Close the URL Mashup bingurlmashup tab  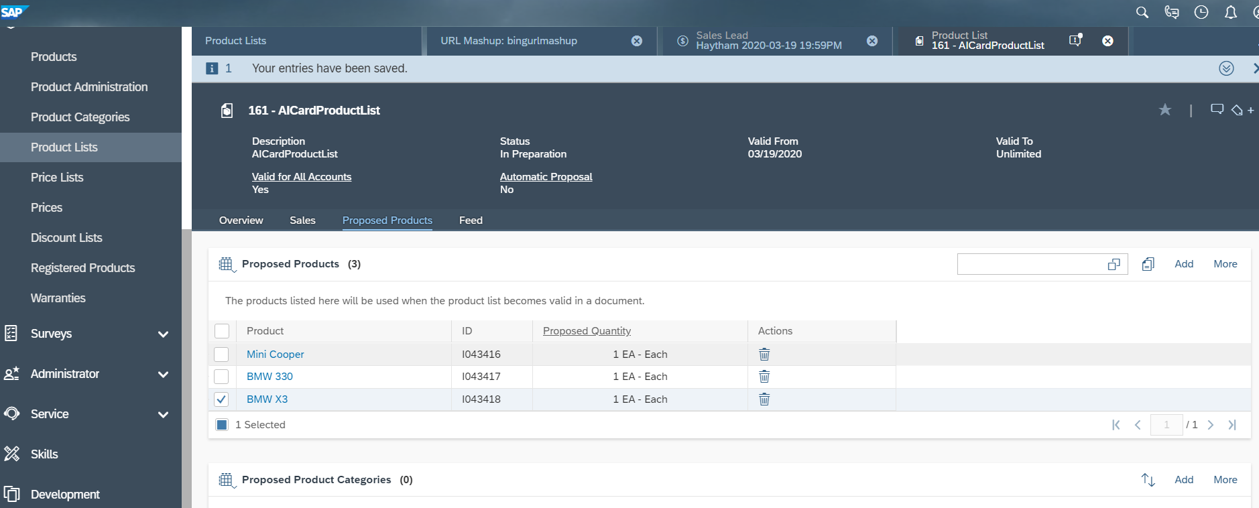(637, 41)
